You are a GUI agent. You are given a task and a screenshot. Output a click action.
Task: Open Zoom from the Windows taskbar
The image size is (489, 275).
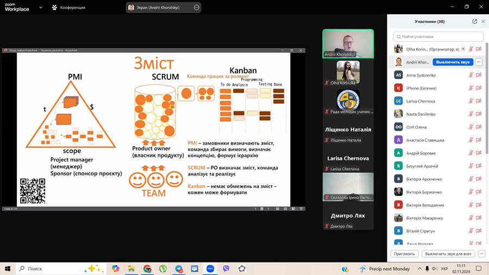pyautogui.click(x=210, y=268)
